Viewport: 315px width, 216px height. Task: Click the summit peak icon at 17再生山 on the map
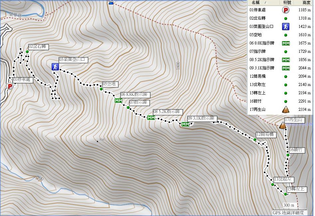pyautogui.click(x=283, y=125)
